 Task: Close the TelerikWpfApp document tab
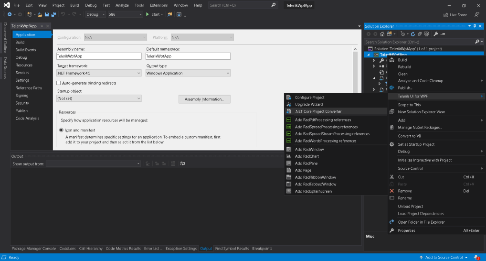tap(47, 26)
